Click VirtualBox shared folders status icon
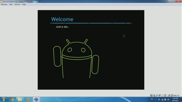This screenshot has height=102, width=182. click(162, 95)
